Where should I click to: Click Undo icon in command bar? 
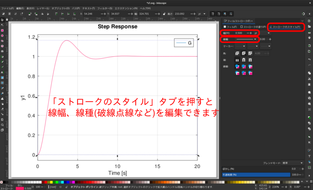coord(309,60)
